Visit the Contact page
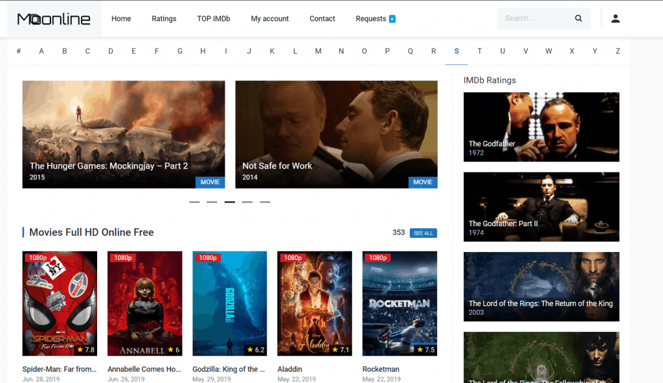This screenshot has height=383, width=663. [x=322, y=19]
